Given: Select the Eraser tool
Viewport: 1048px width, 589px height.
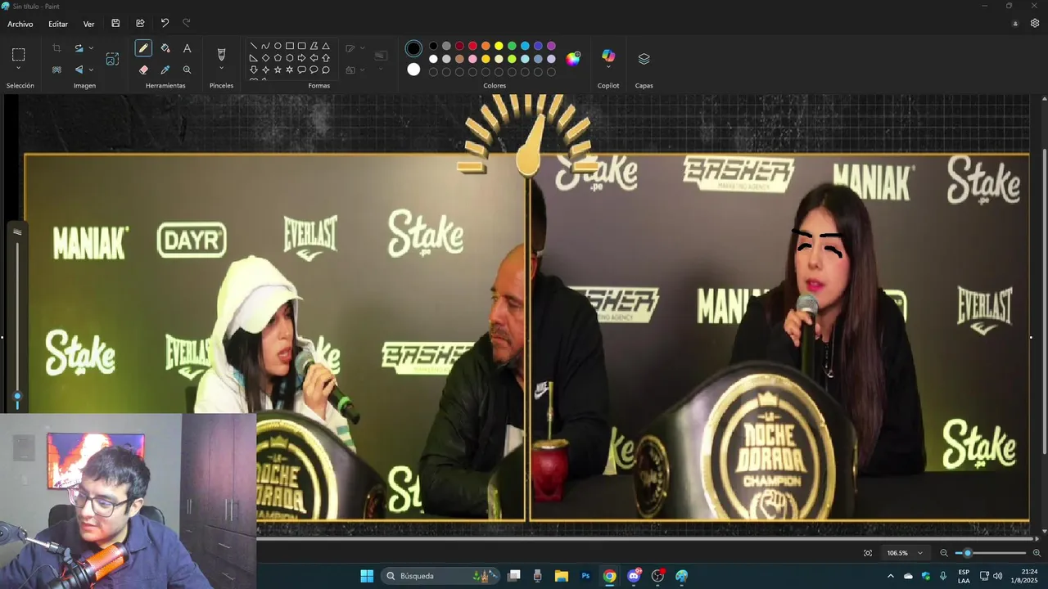Looking at the screenshot, I should 143,70.
